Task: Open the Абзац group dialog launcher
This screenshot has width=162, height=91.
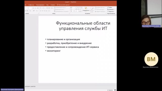Action: pyautogui.click(x=69, y=13)
